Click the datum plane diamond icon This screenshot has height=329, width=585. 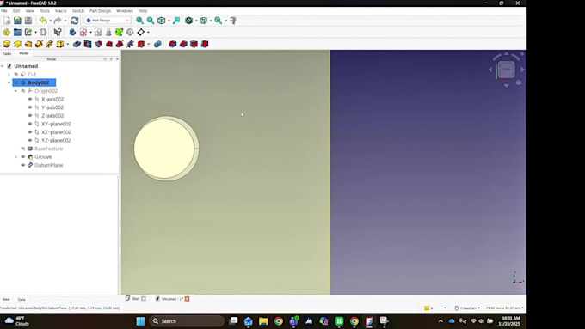(140, 33)
